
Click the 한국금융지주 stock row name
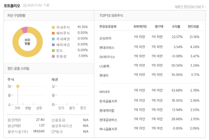pos(108,101)
